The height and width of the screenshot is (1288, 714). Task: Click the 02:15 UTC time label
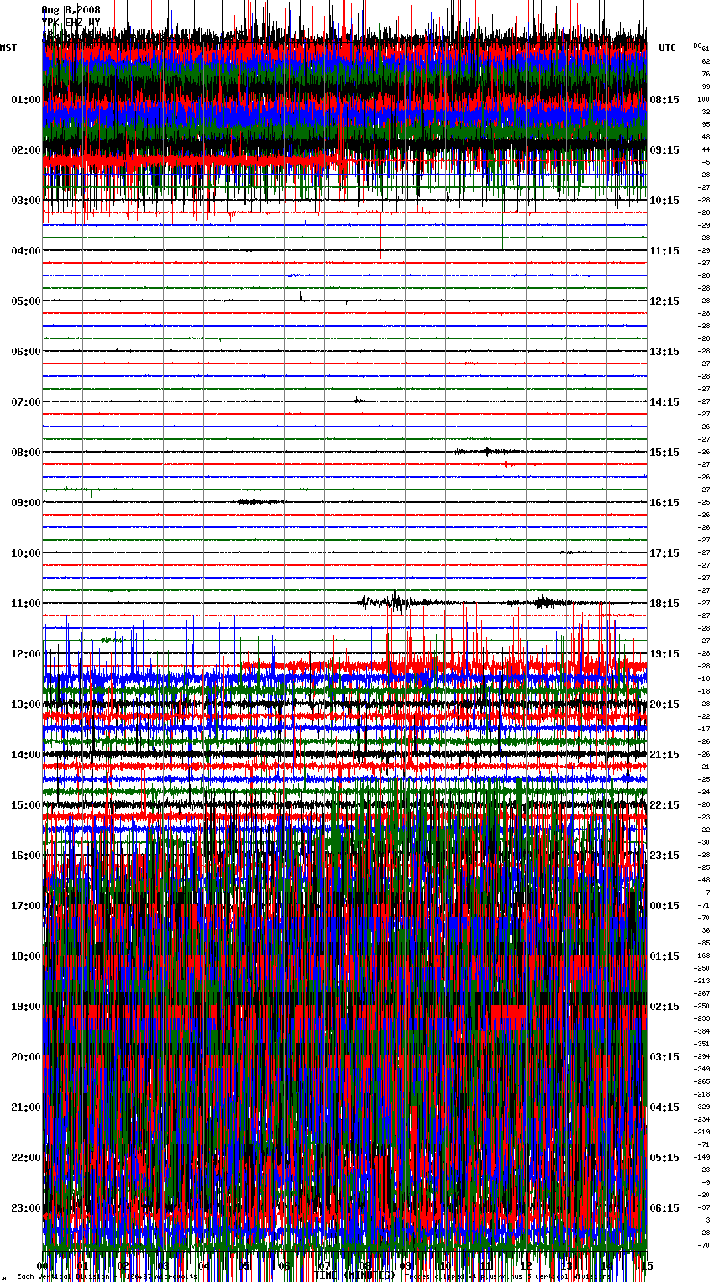664,1007
